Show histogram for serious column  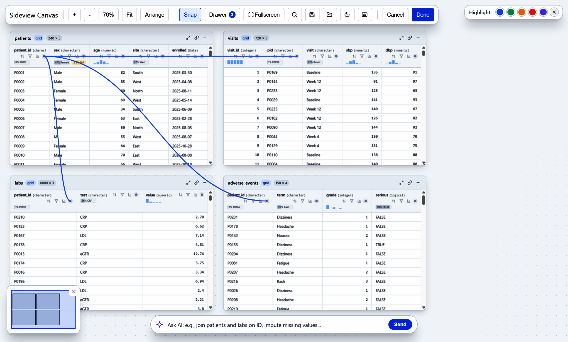tap(408, 201)
